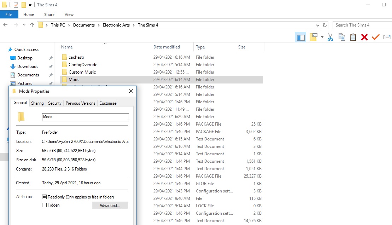Expand the folder options dropdown arrow
392x225 pixels.
(x=322, y=37)
